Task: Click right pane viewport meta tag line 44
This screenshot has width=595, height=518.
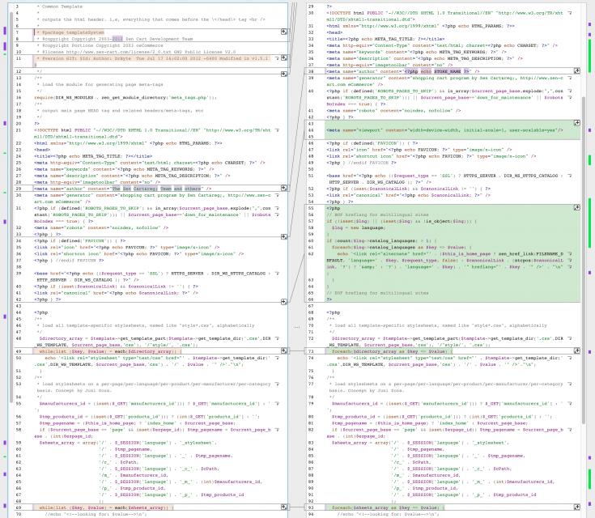Action: 444,130
